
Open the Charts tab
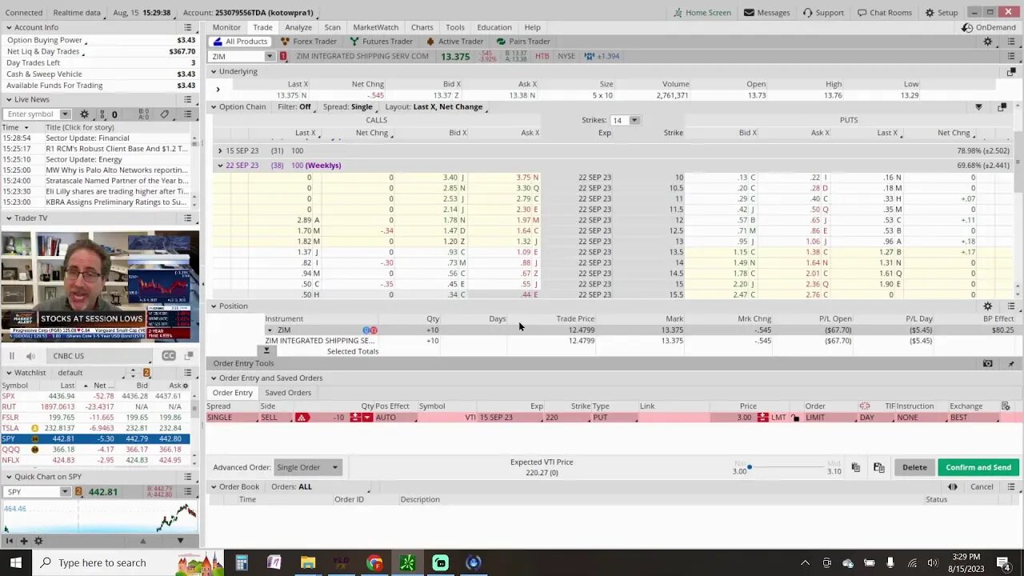coord(422,27)
